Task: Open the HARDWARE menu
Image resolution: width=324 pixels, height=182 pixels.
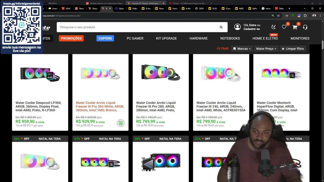Action: point(198,38)
